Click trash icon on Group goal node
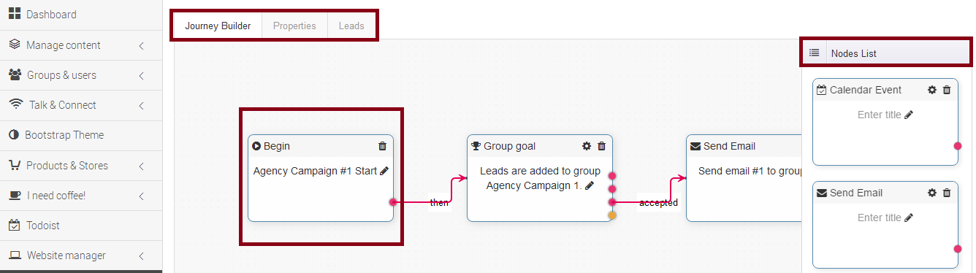976x273 pixels. click(x=601, y=146)
